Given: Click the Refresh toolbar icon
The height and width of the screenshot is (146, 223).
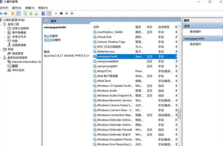Looking at the screenshot, I should 31,14.
